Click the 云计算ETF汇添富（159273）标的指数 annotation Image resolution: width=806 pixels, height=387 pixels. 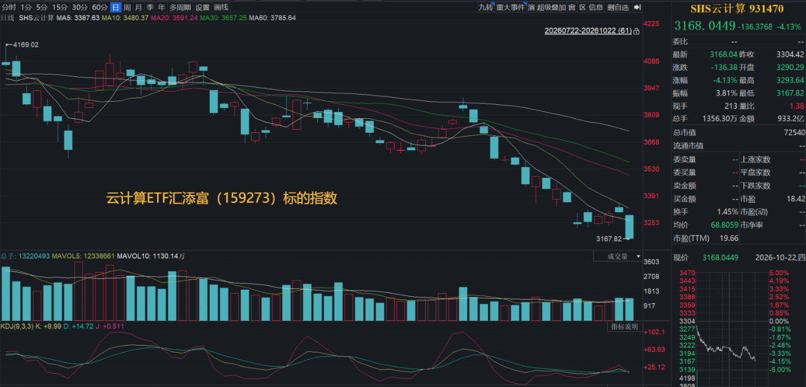coord(222,198)
